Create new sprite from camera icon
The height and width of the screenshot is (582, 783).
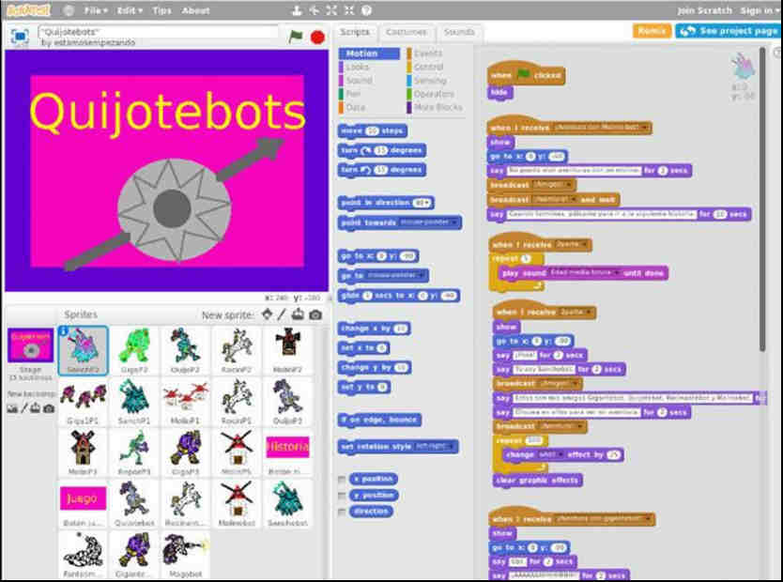click(x=315, y=314)
